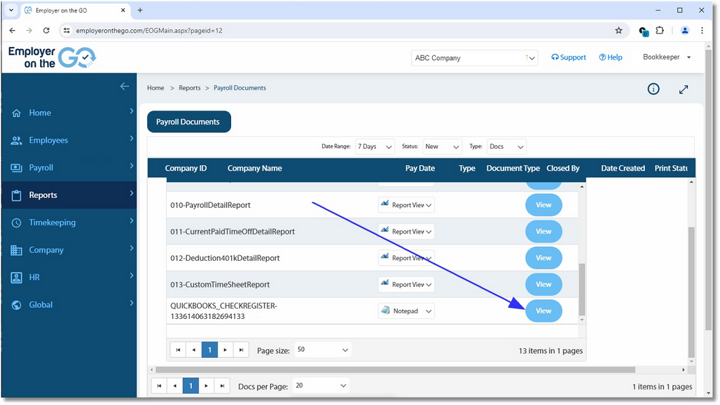Change the Status filter from New
This screenshot has width=720, height=405.
442,146
